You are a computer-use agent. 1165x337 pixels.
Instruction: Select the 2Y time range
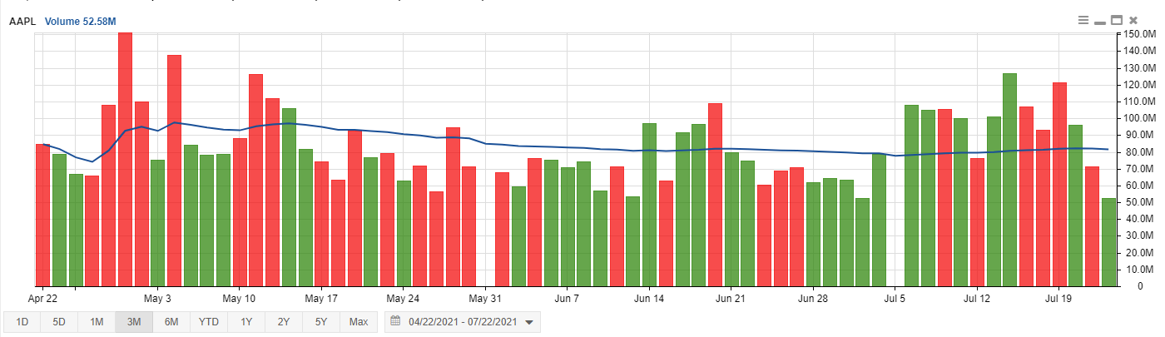(284, 322)
